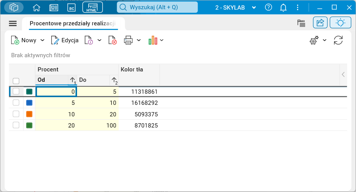
Task: Refresh the list with refresh icon
Action: point(338,40)
